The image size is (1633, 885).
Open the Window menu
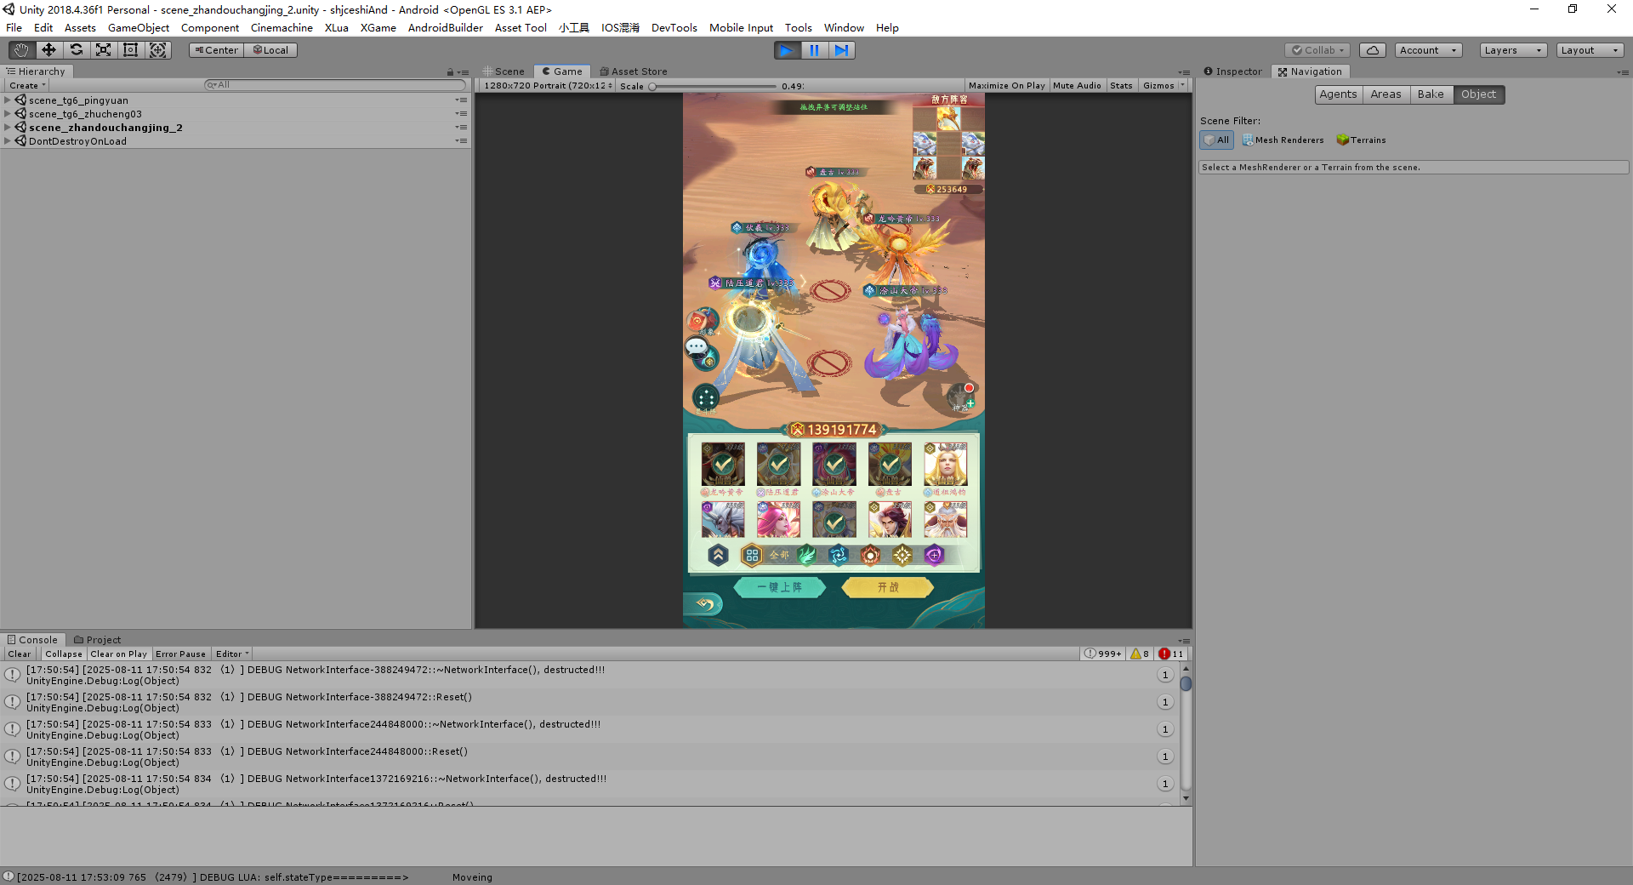tap(844, 28)
